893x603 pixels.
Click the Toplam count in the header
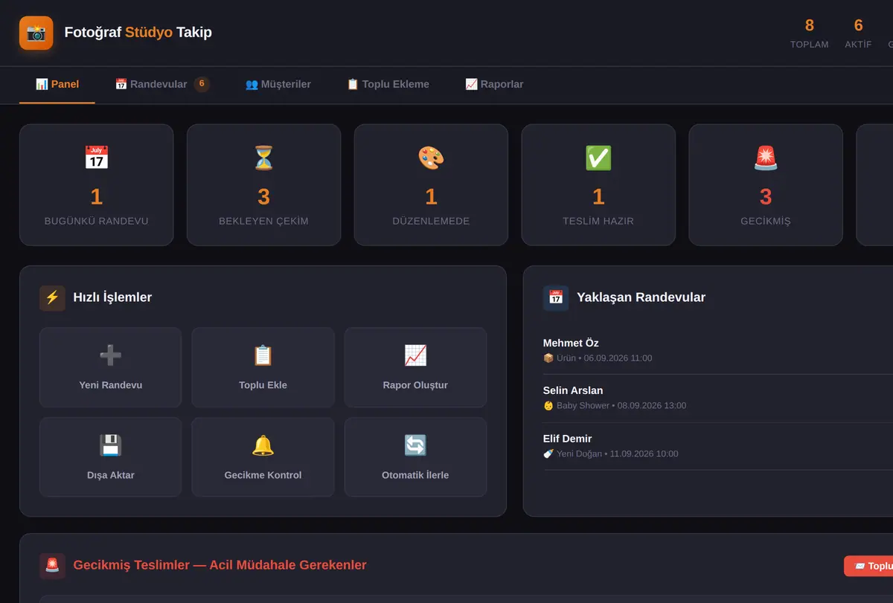[x=809, y=33]
